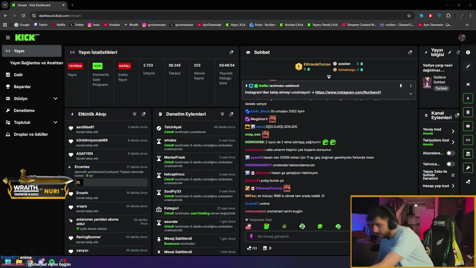Click the aardillaa61 follow event
476x268 pixels.
click(x=108, y=130)
